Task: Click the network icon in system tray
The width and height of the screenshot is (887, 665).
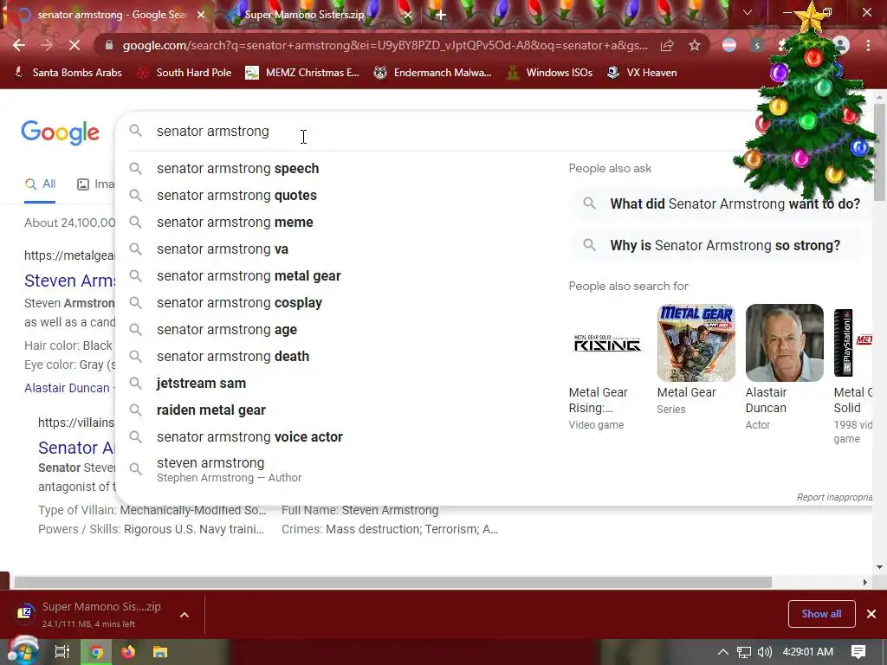Action: [744, 652]
